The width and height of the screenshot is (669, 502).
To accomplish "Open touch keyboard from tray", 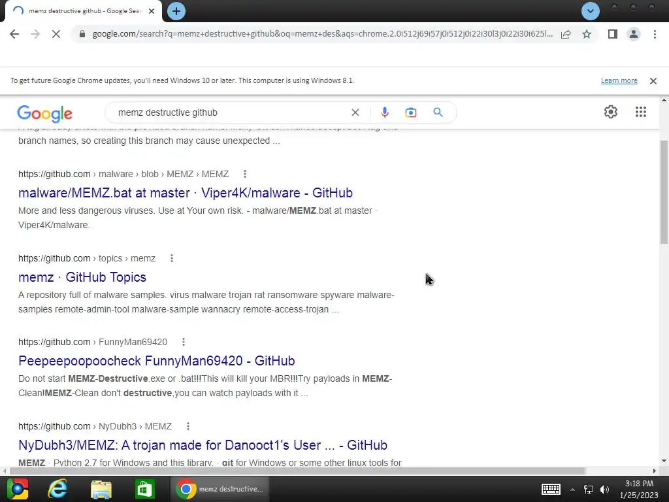I will coord(551,490).
